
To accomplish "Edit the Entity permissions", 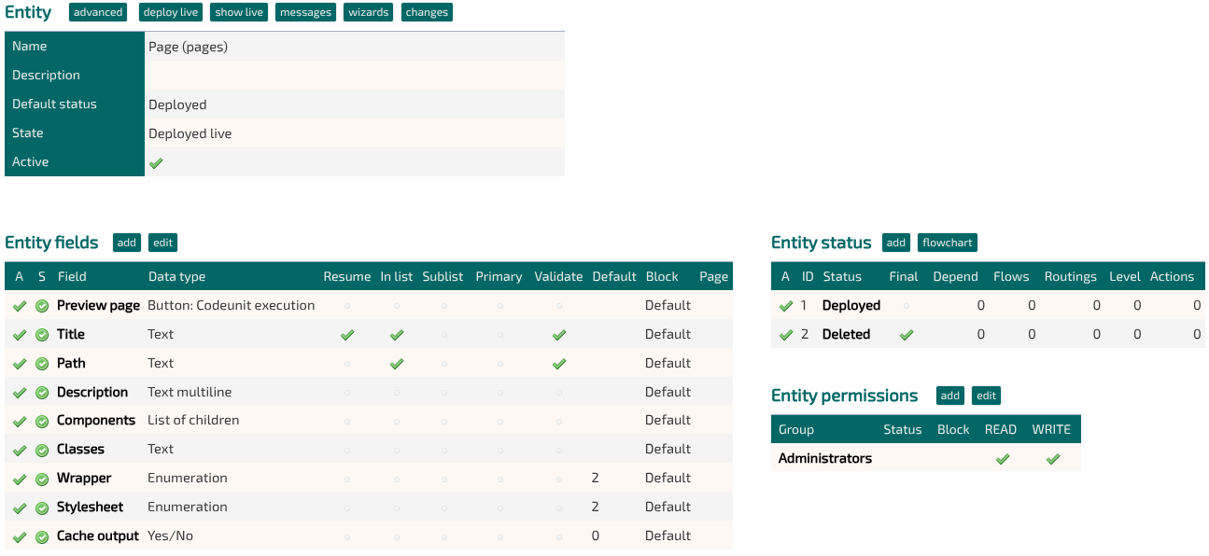I will click(986, 396).
